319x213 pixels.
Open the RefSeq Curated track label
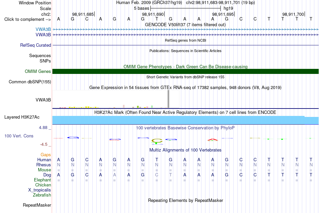tap(35, 45)
